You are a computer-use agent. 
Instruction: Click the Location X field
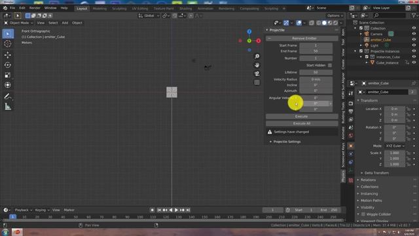click(394, 109)
